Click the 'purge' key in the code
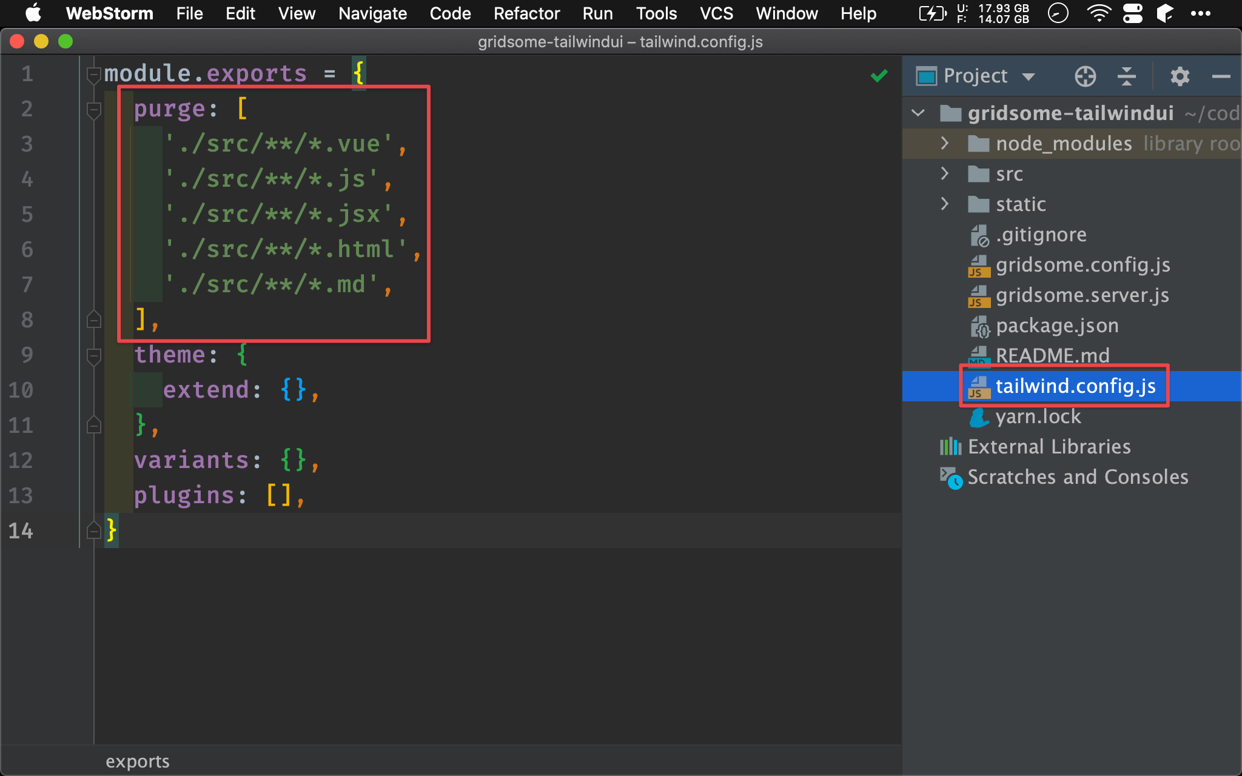 pos(170,109)
